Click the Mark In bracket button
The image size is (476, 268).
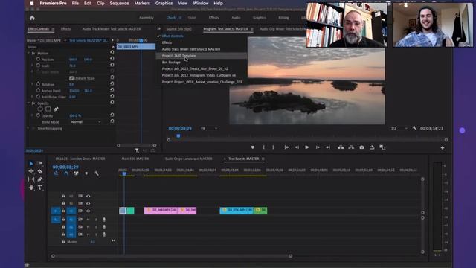coord(263,147)
